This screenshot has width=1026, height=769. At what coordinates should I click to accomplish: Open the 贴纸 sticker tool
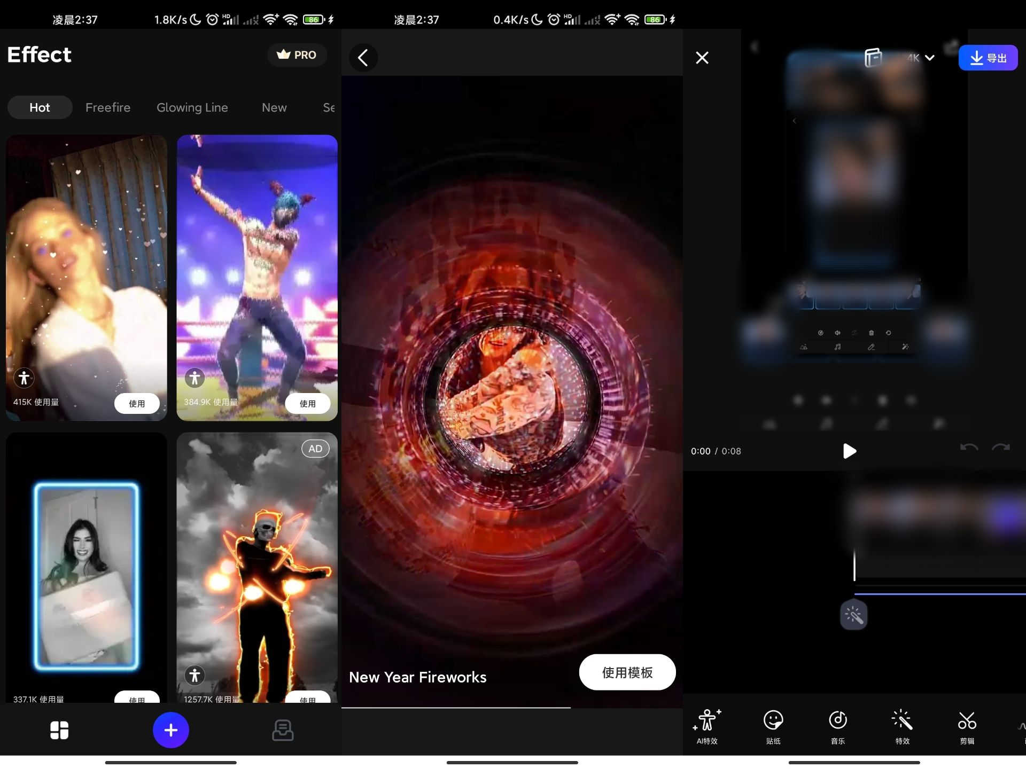[773, 726]
